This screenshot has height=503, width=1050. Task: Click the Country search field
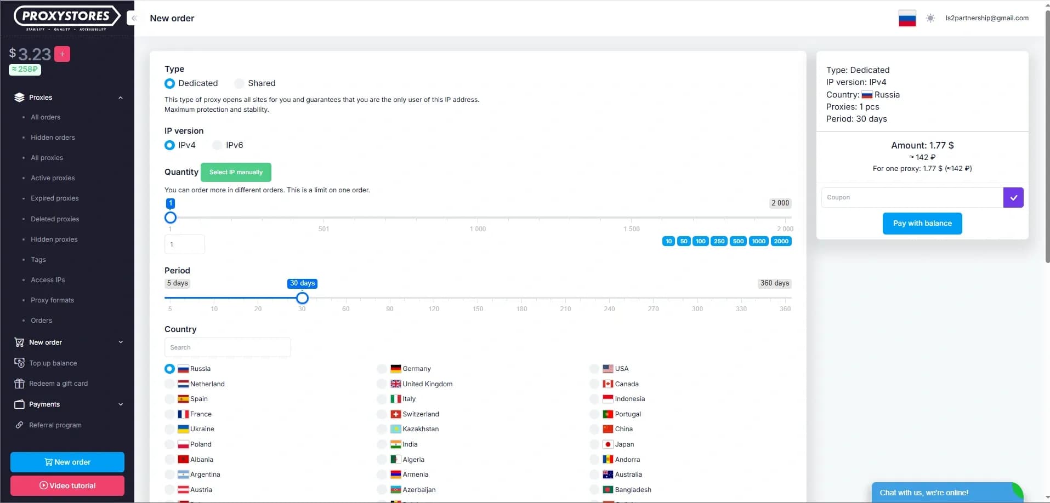coord(228,347)
